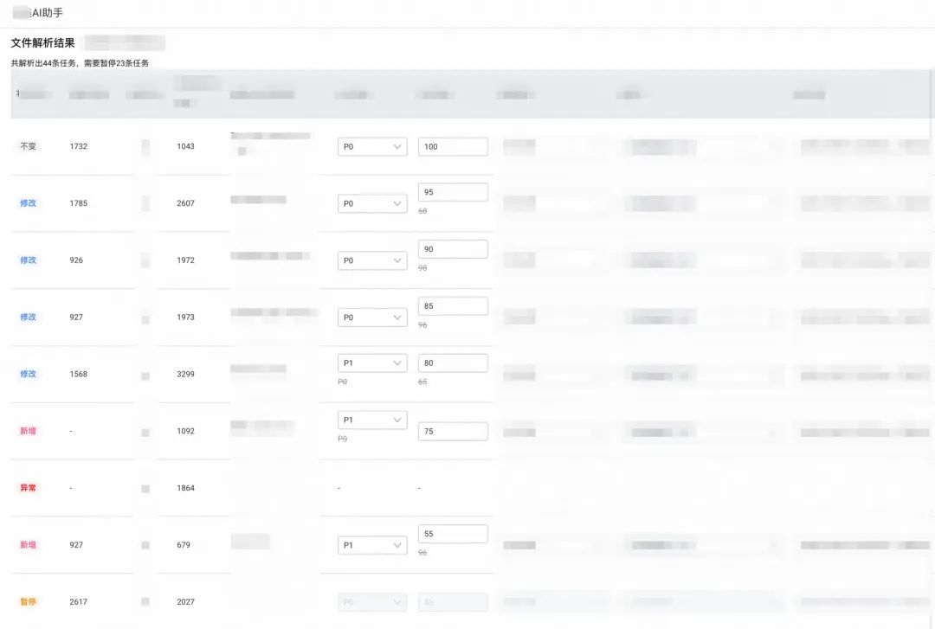
Task: Click the 不变 status tag
Action: [29, 147]
